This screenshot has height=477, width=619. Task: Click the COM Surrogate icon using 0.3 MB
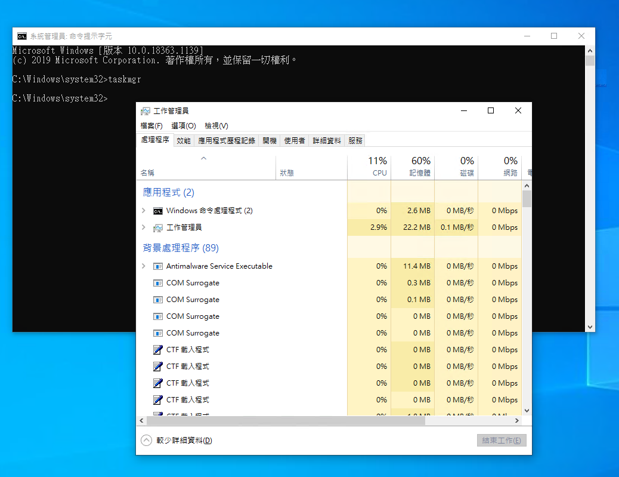click(x=158, y=283)
